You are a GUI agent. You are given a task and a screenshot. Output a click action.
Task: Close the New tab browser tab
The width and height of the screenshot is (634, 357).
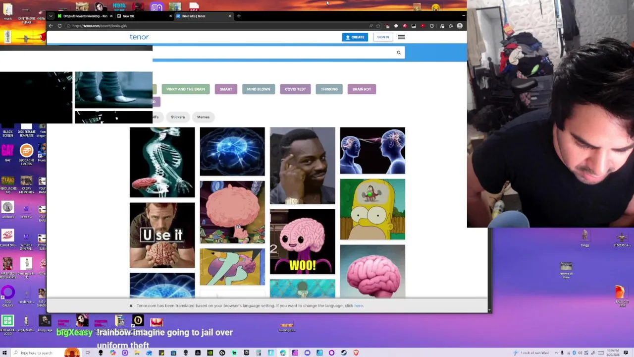[x=170, y=16]
